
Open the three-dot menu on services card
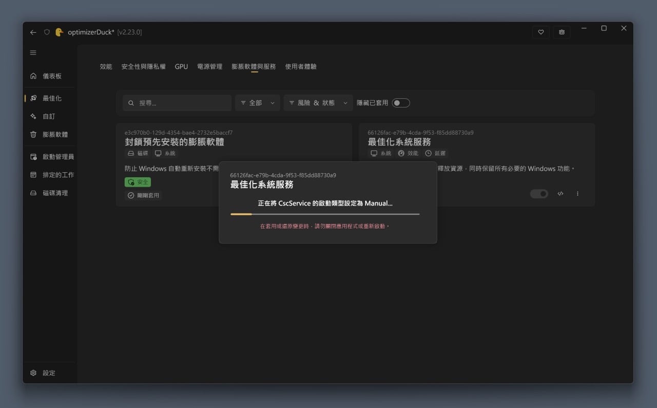[x=577, y=194]
